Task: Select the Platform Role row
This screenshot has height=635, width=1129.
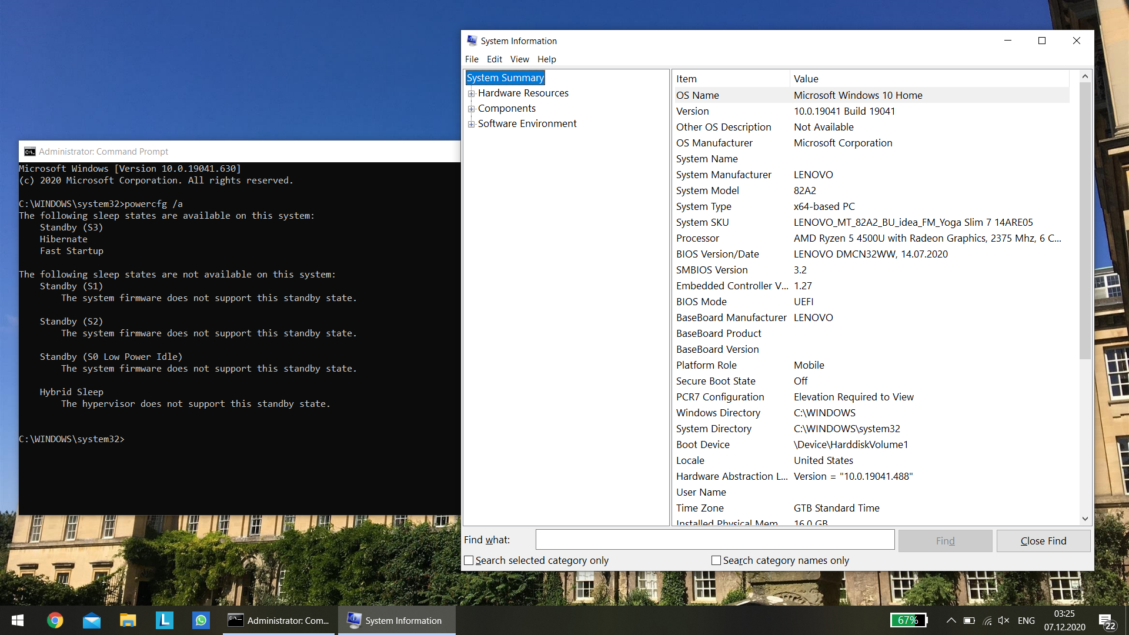Action: 871,365
